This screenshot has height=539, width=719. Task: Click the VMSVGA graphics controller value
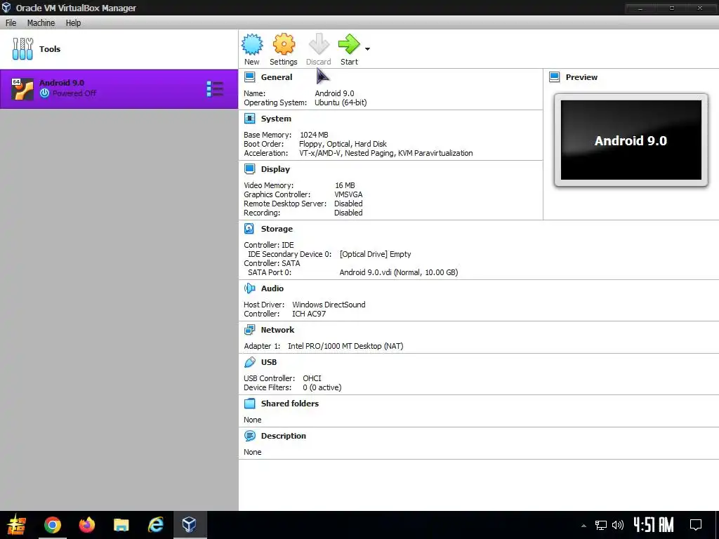point(348,194)
